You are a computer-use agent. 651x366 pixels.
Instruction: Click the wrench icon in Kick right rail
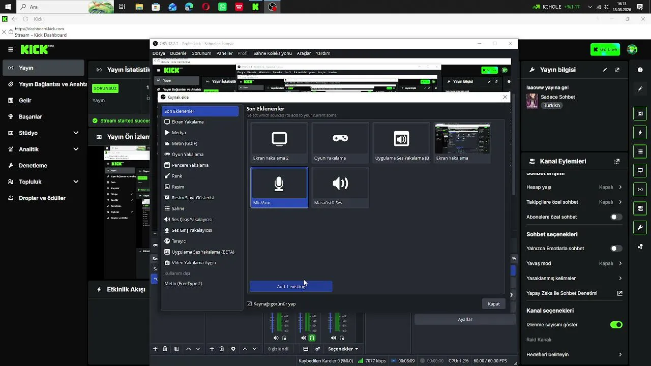(x=640, y=227)
